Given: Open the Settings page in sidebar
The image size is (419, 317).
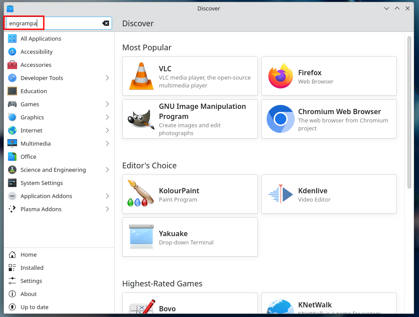Looking at the screenshot, I should [31, 281].
